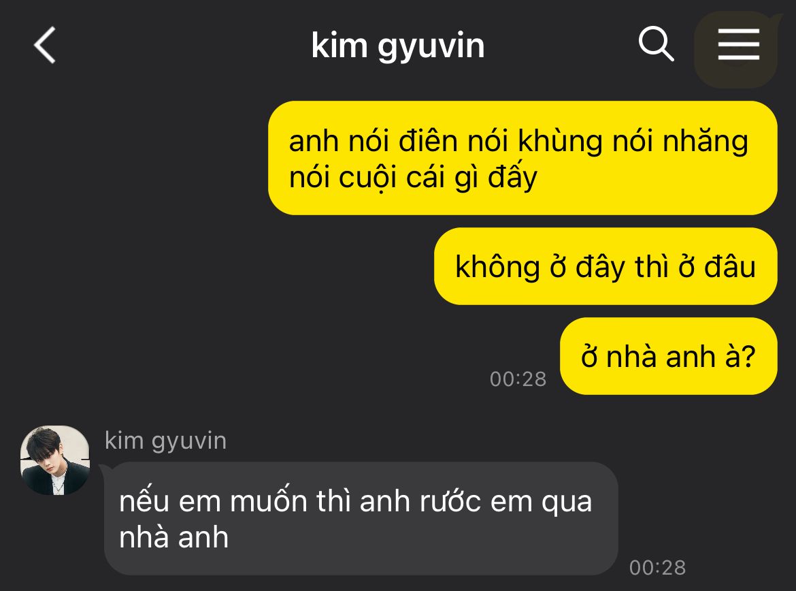796x591 pixels.
Task: Tap the chat title kim gyuvin
Action: point(398,46)
